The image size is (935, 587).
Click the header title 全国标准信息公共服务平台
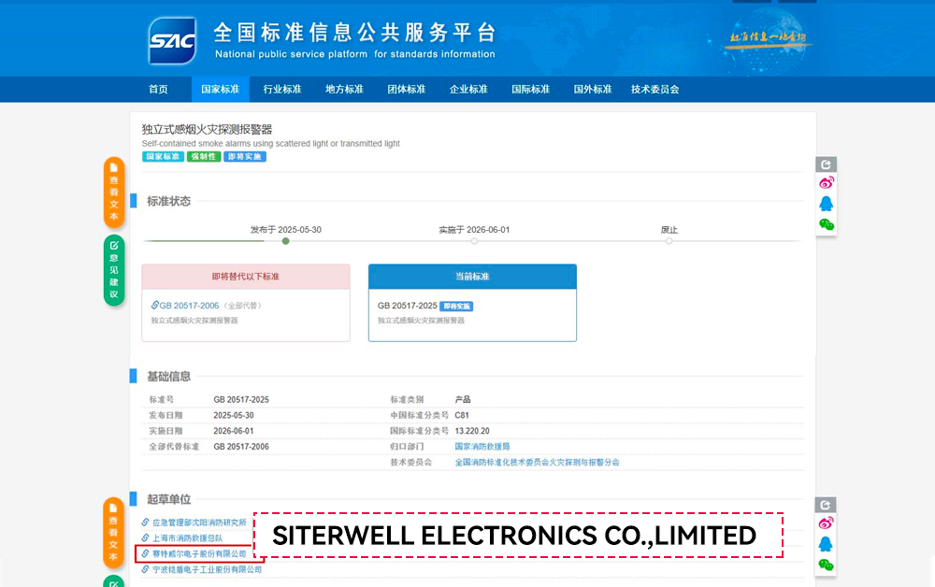[x=354, y=32]
